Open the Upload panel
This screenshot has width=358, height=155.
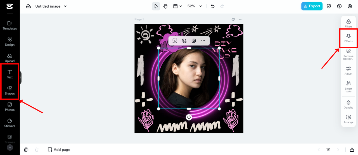[10, 58]
